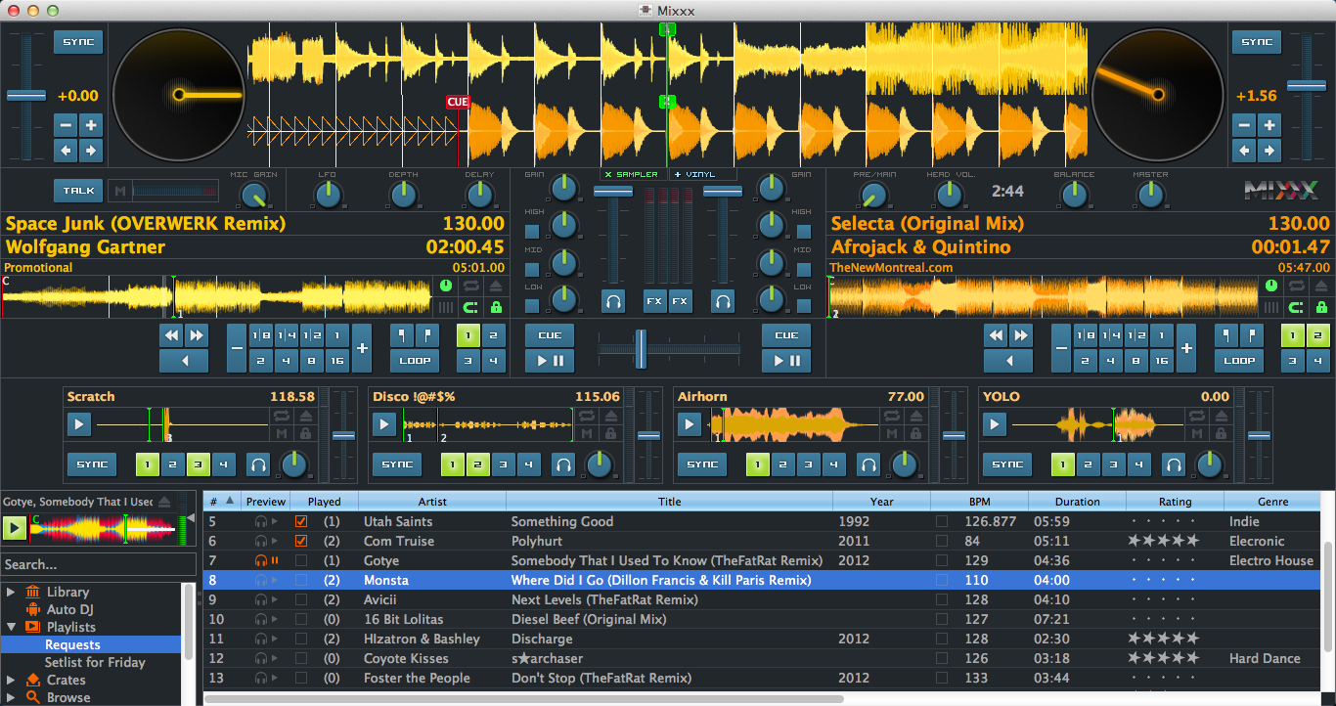Click the repeat icon on the left deck
1336x706 pixels.
pyautogui.click(x=470, y=286)
